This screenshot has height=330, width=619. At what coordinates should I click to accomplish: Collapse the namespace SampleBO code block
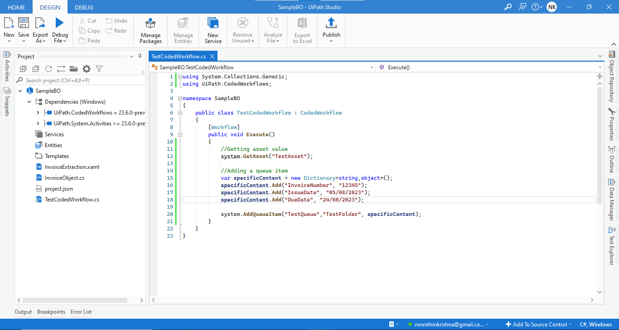[180, 98]
